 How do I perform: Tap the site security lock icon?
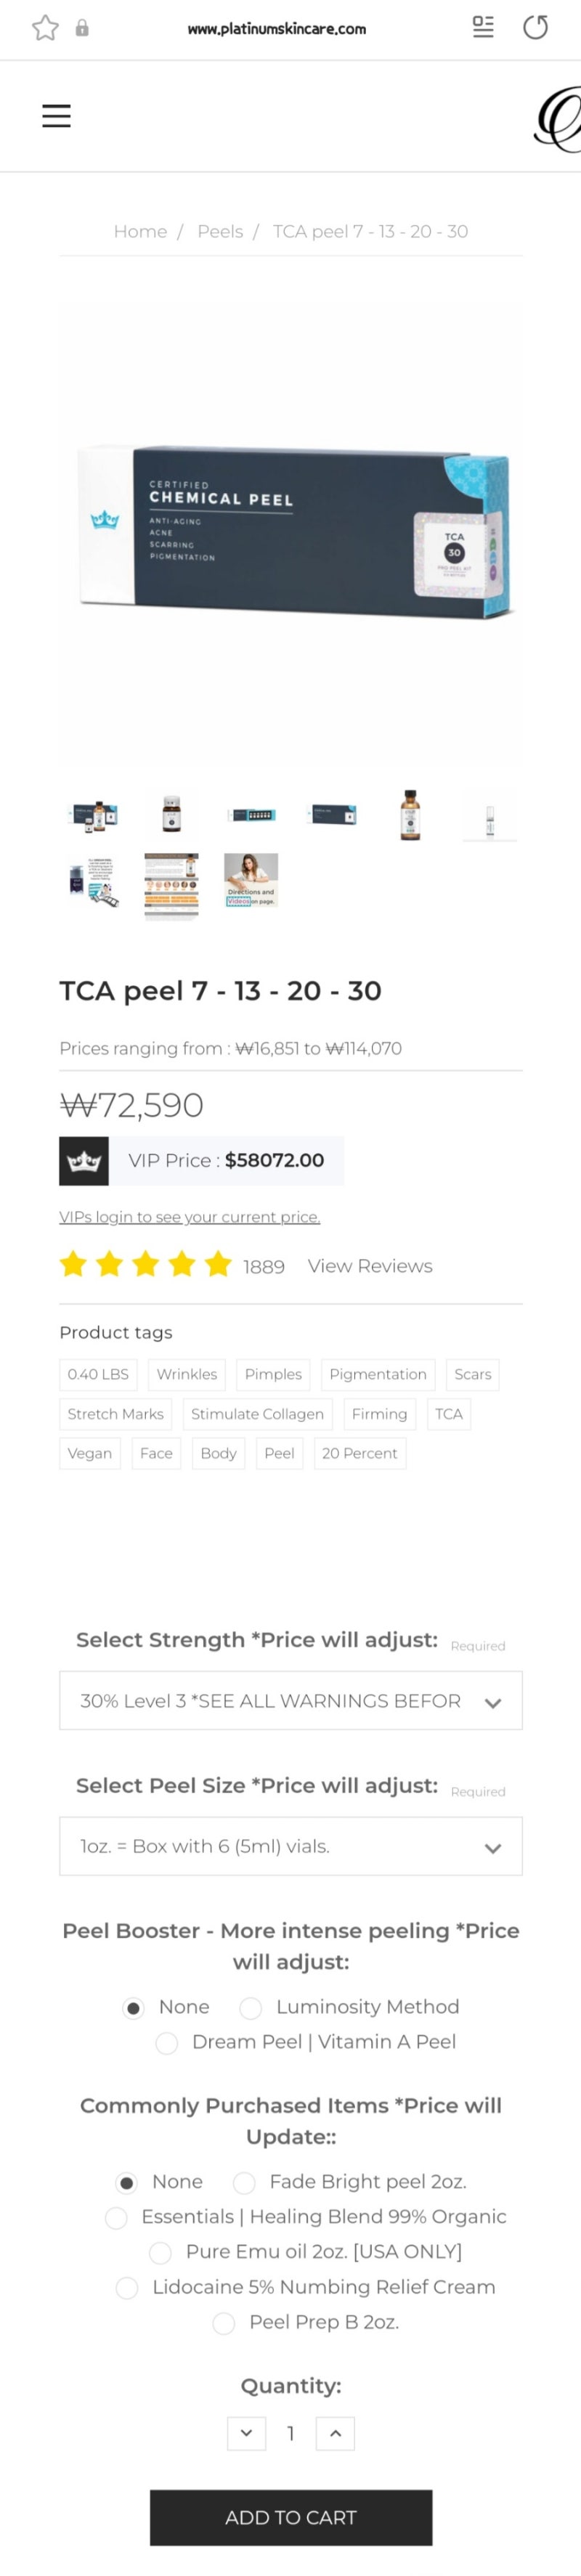(x=82, y=28)
